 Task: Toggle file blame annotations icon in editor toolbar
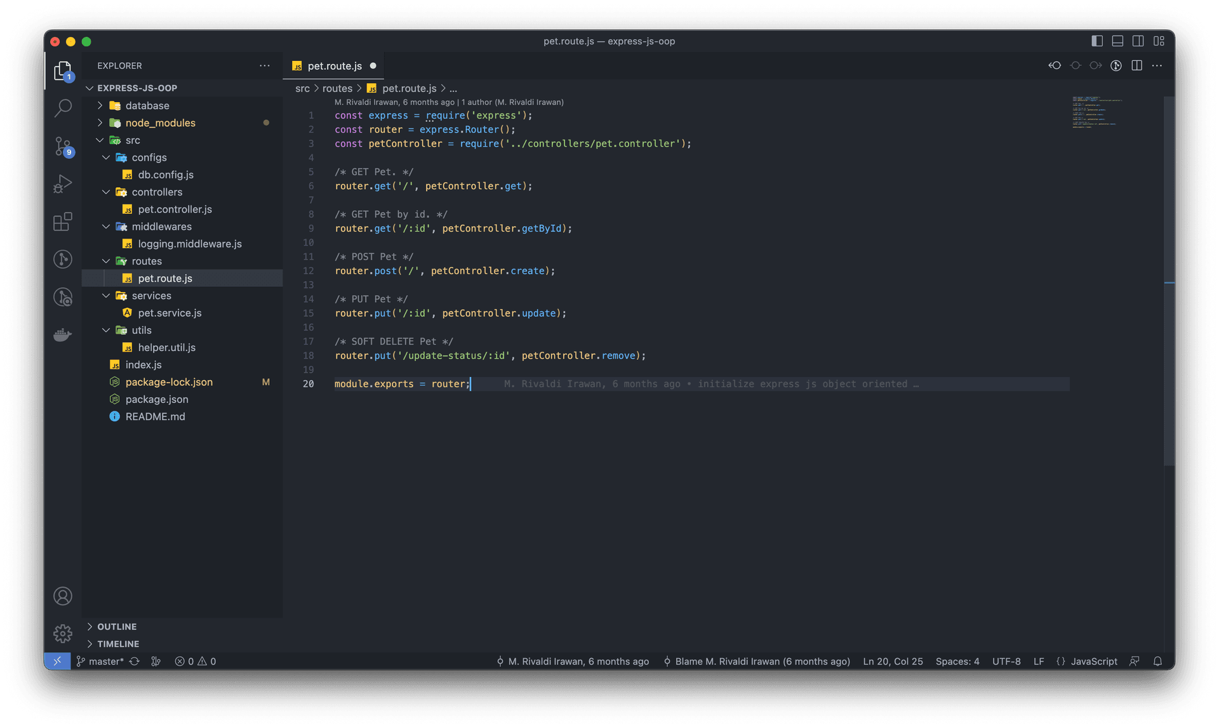pyautogui.click(x=1116, y=65)
